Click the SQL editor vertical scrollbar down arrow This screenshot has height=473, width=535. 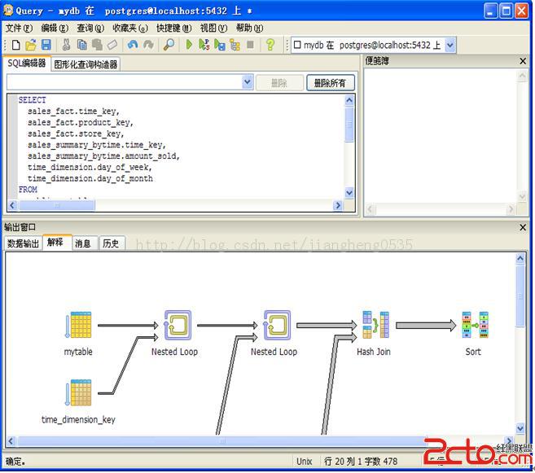coord(349,193)
